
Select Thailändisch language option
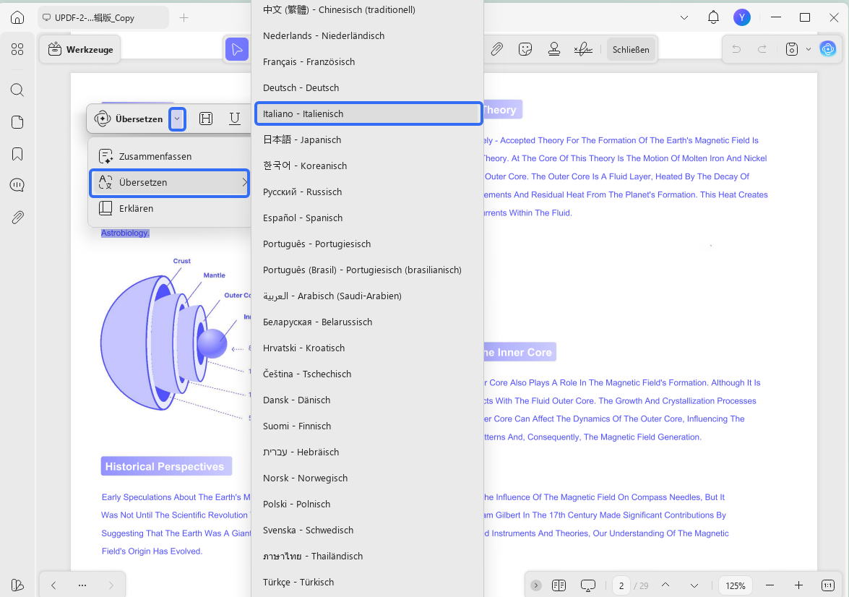[368, 556]
